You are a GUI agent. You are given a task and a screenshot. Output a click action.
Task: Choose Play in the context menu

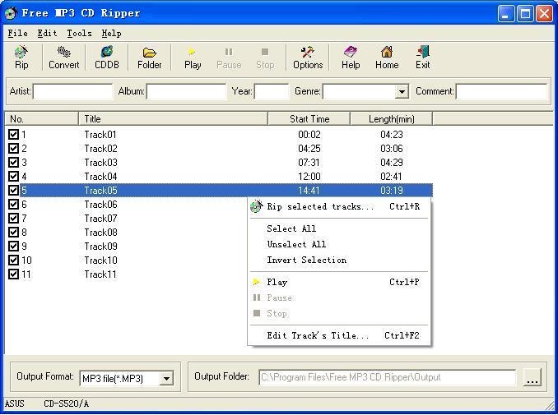(339, 282)
